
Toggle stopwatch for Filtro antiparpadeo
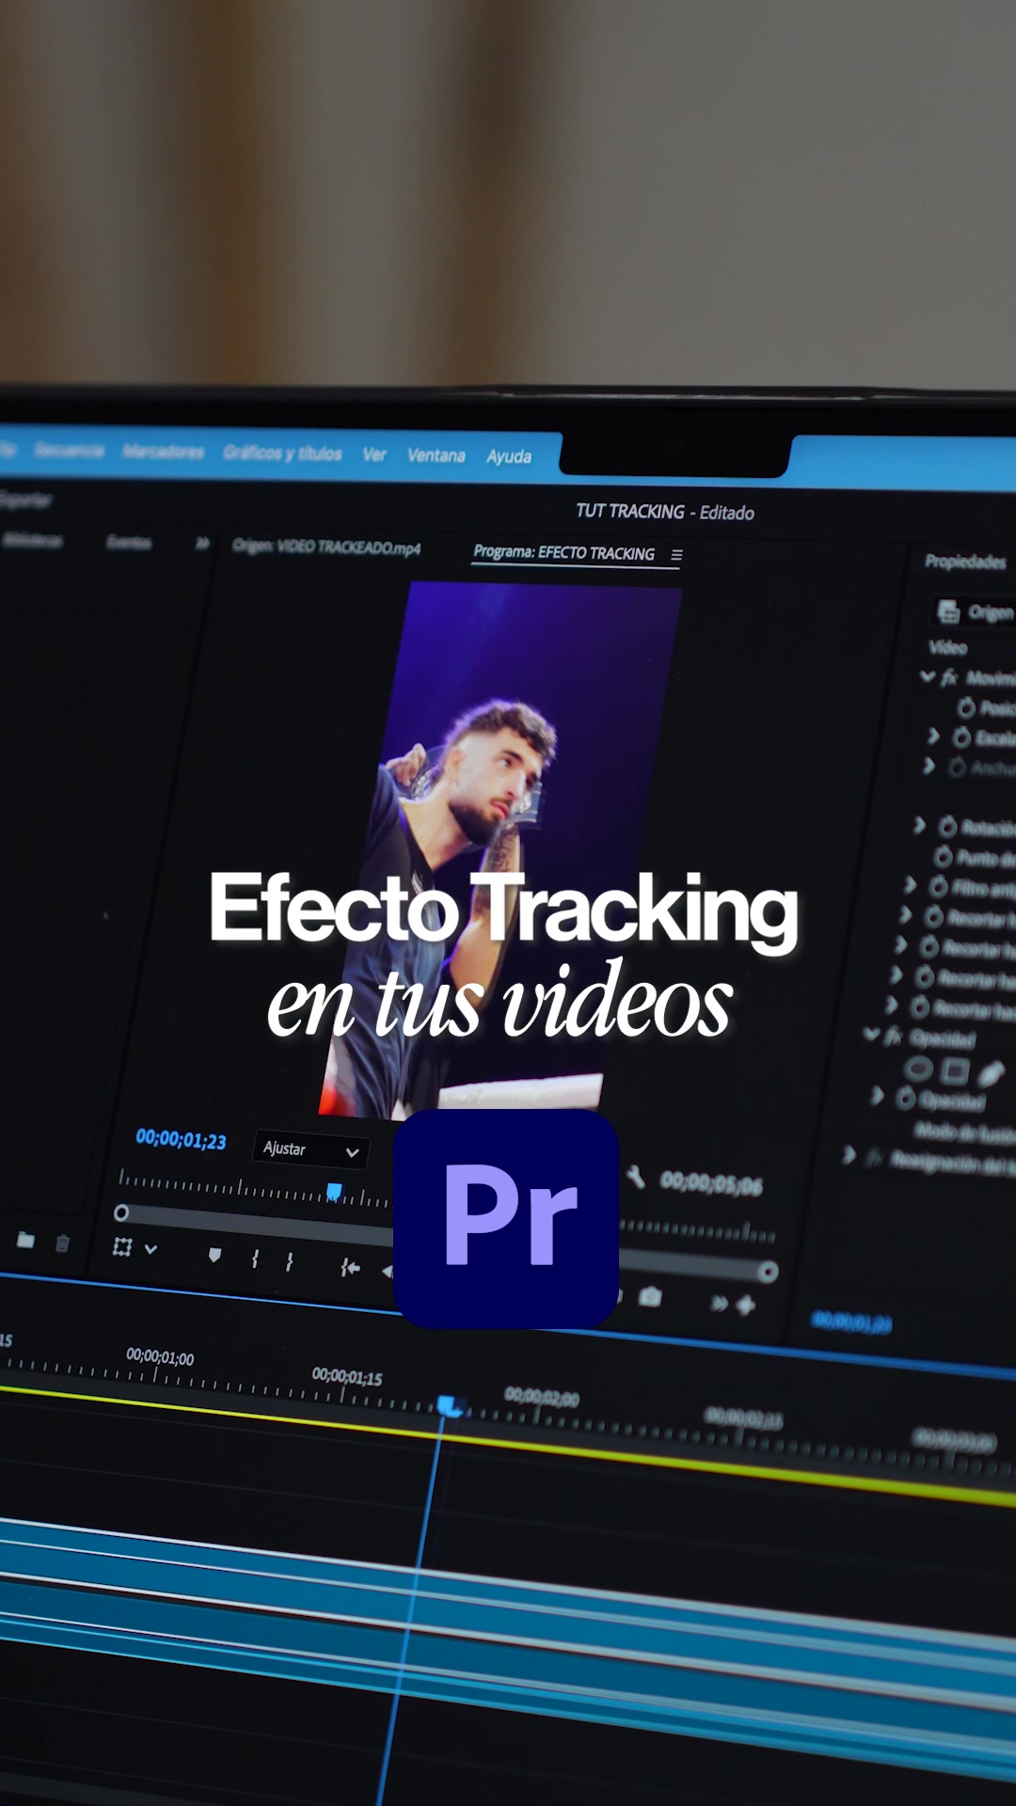pyautogui.click(x=938, y=887)
